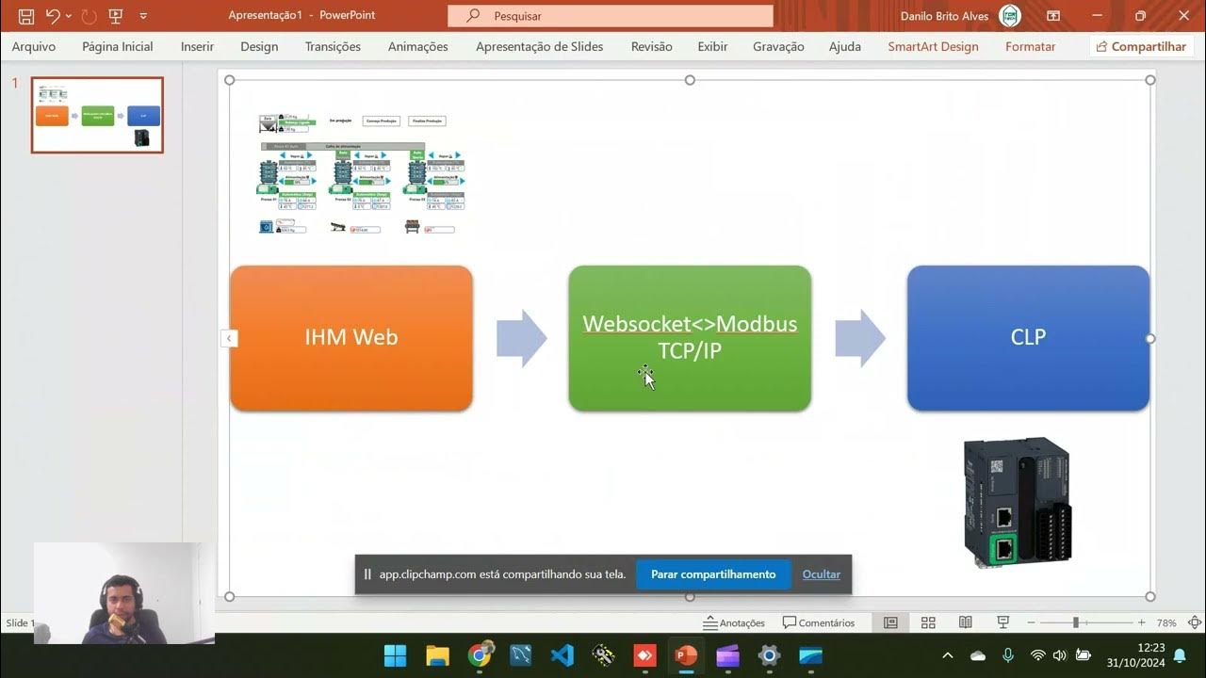This screenshot has height=678, width=1206.
Task: Switch to Normal view icon
Action: [x=890, y=622]
